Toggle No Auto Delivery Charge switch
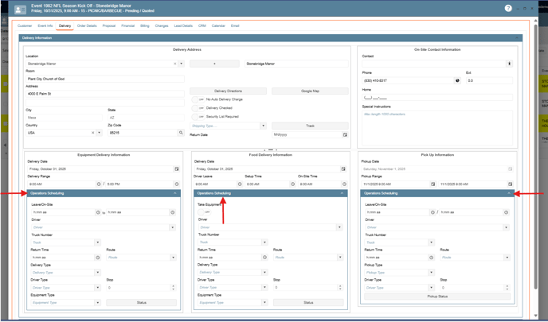Viewport: 548px width, 322px height. (195, 99)
